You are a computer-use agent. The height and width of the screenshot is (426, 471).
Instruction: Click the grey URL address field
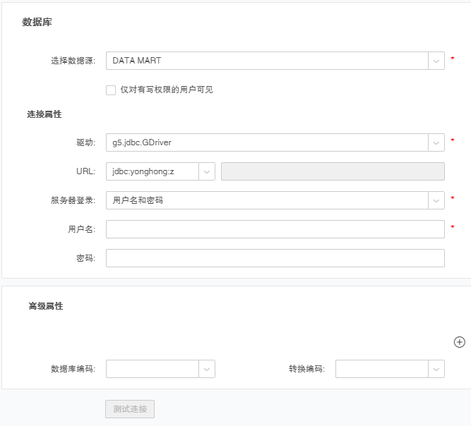pyautogui.click(x=333, y=171)
